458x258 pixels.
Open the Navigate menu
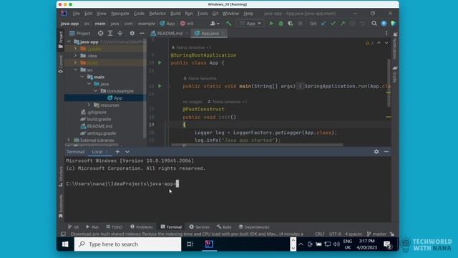click(x=120, y=14)
